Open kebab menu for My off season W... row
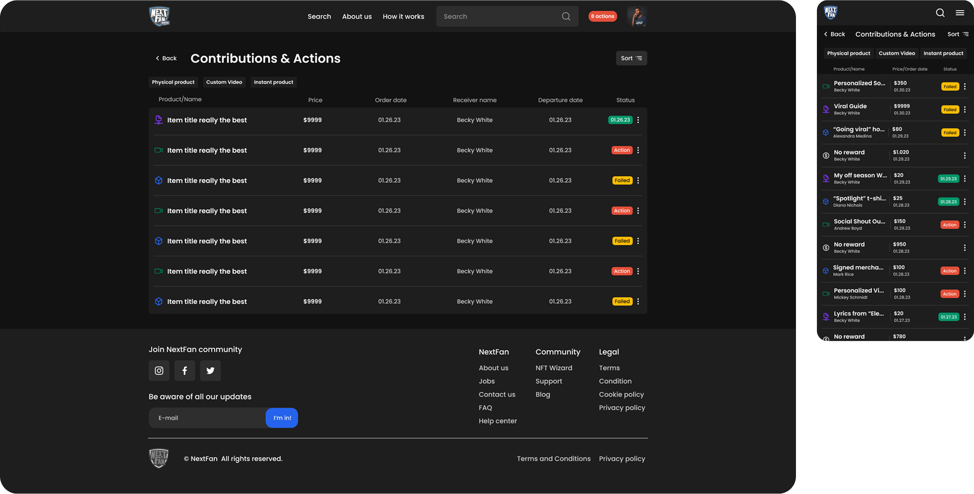Viewport: 974px width, 494px height. tap(965, 179)
